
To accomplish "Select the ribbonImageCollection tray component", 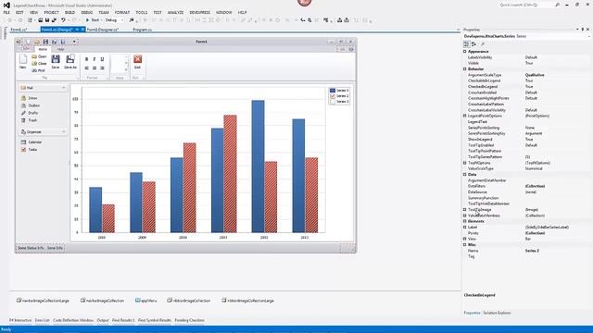I will coord(189,301).
